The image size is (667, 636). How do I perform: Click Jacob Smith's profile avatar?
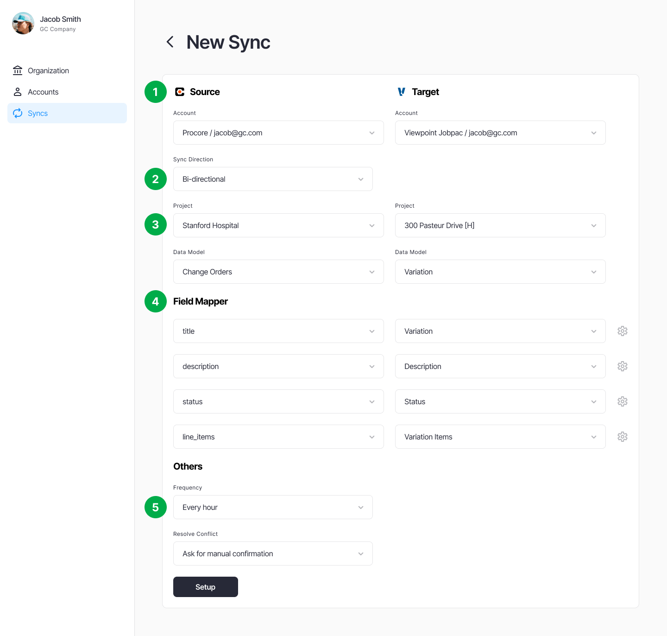point(23,23)
